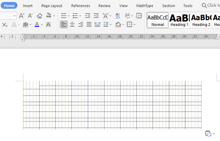Click the font color A swatch

click(x=37, y=25)
